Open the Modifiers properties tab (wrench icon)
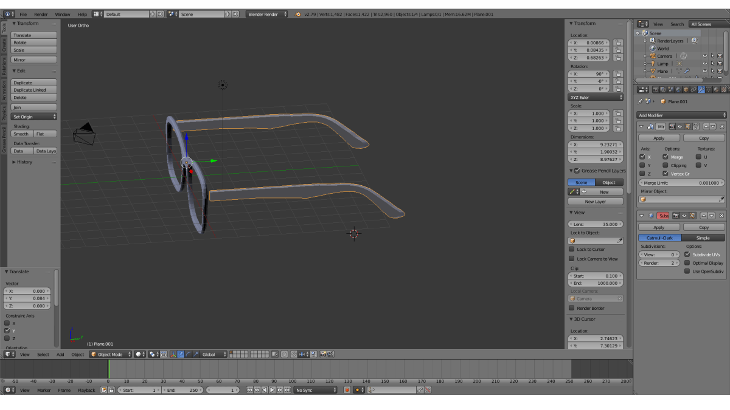Screen dimensions: 730x410 (x=701, y=90)
